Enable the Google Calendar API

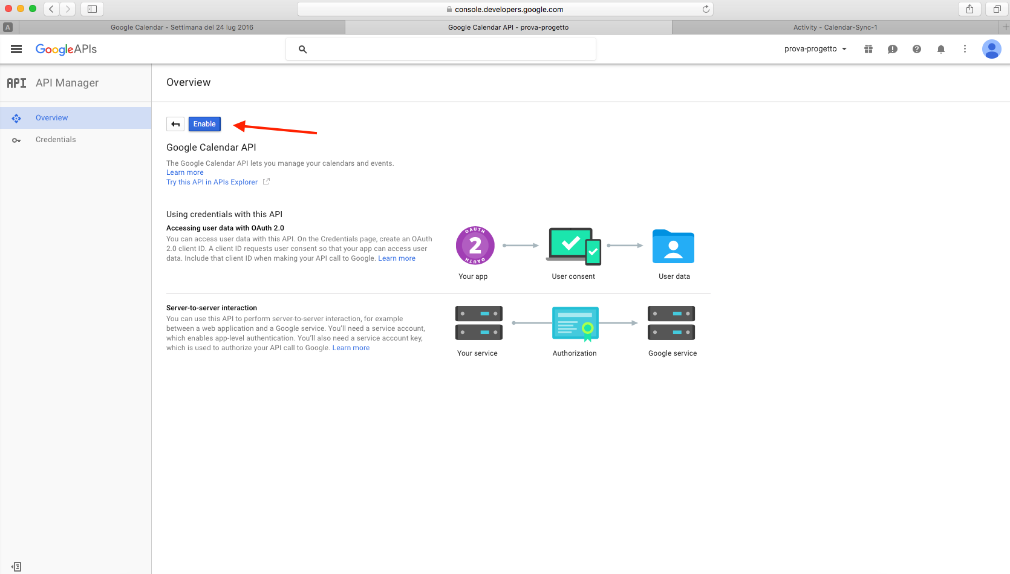204,124
